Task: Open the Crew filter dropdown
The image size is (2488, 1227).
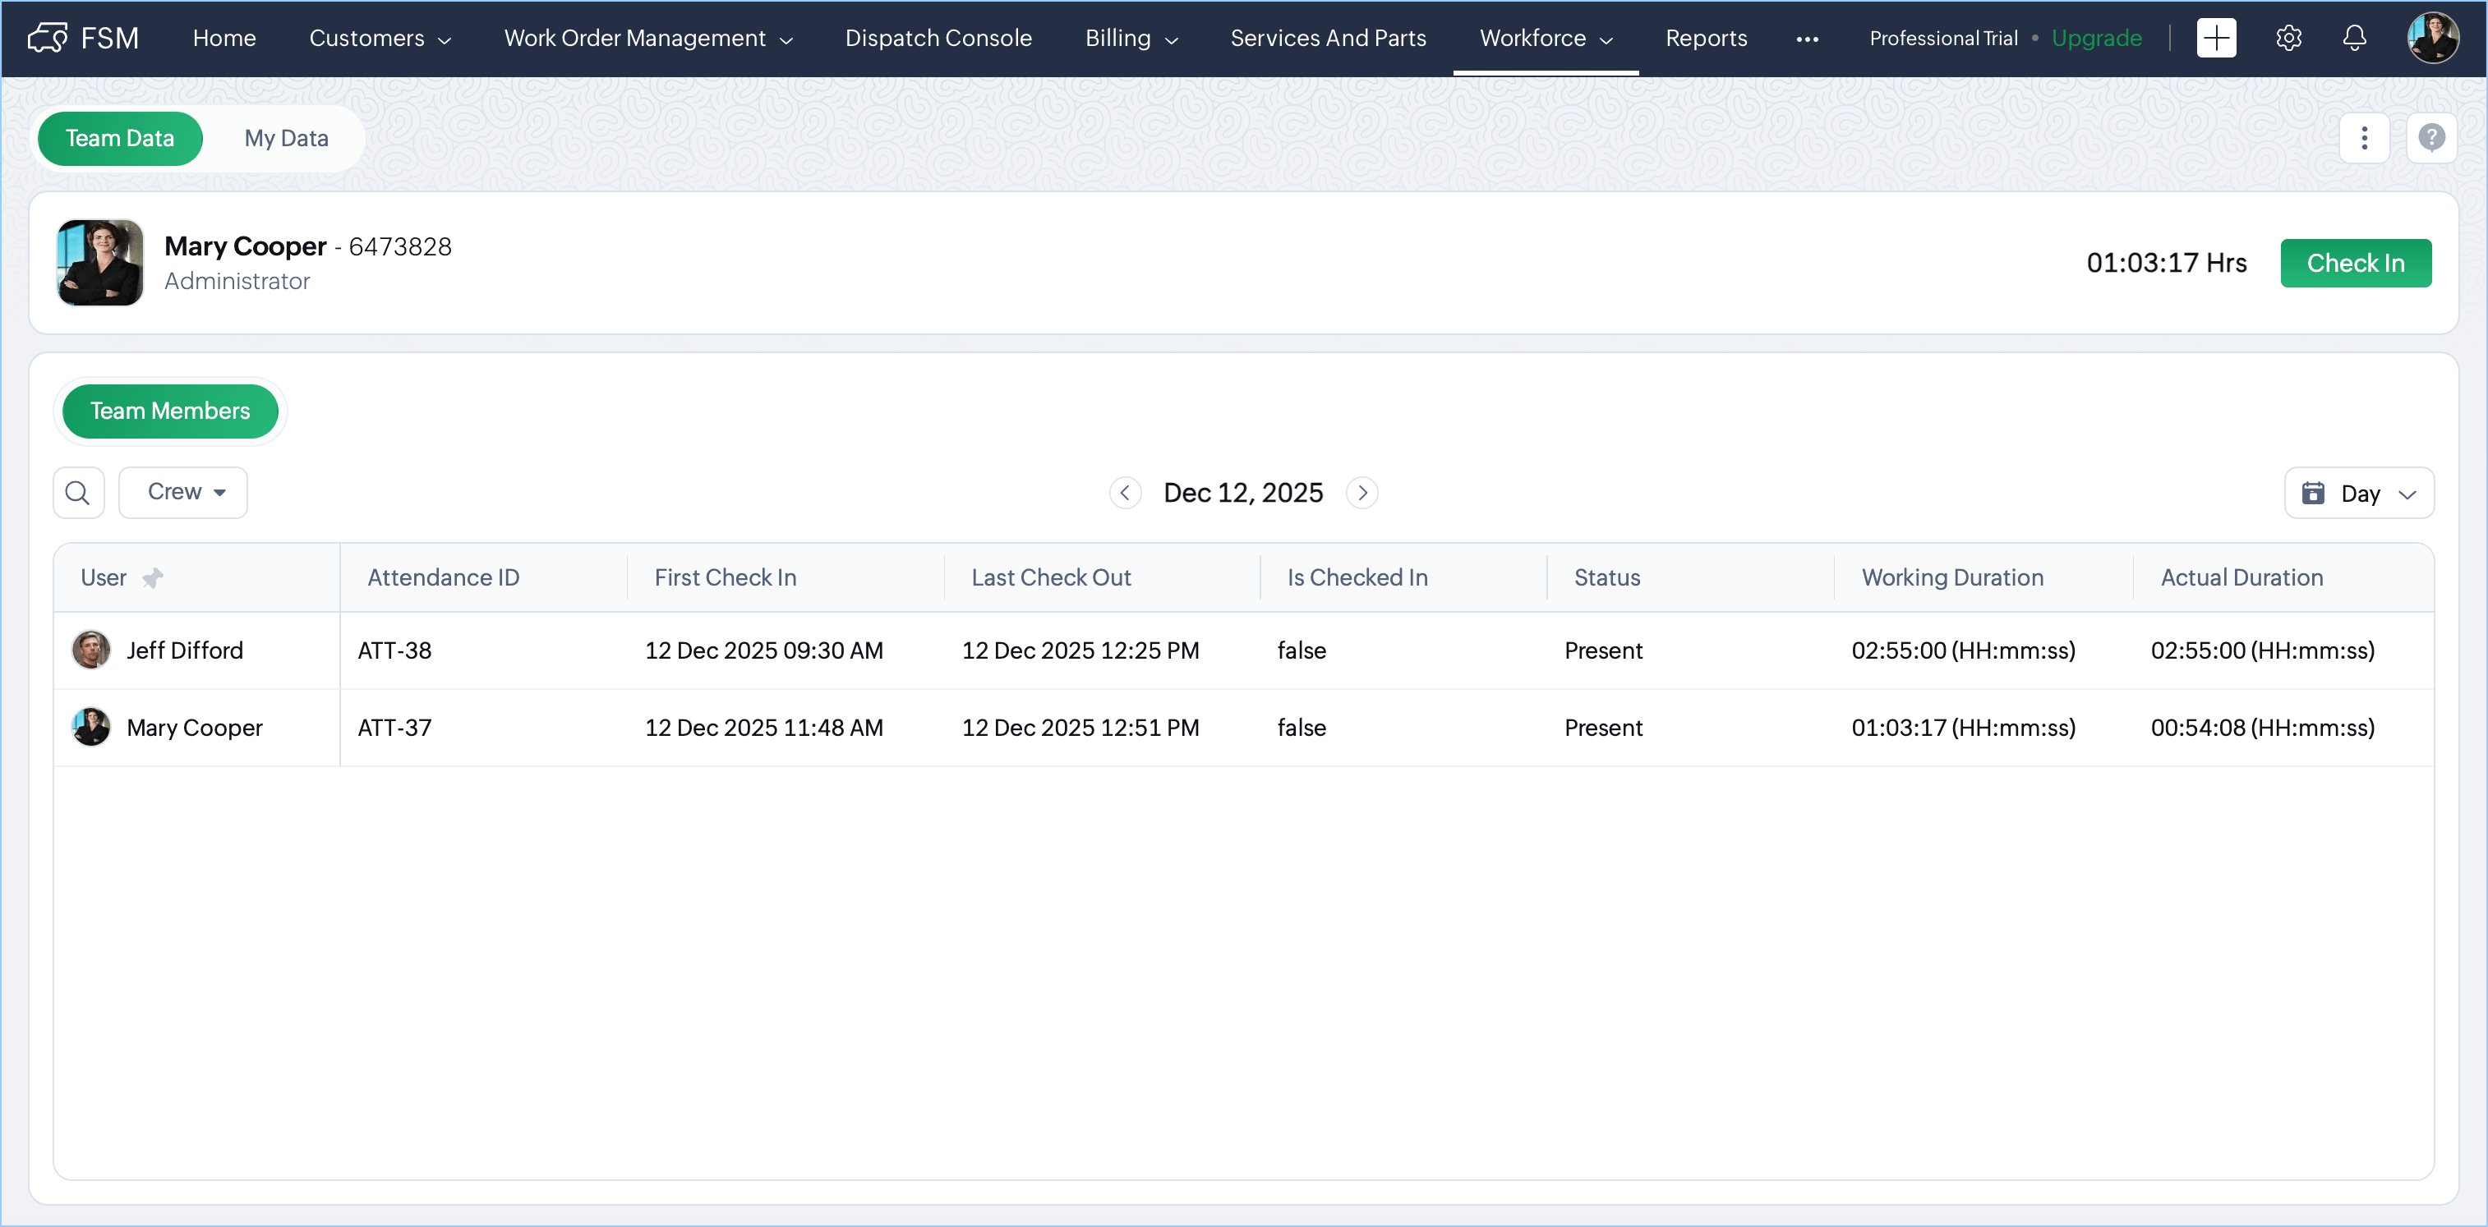Action: [x=183, y=492]
